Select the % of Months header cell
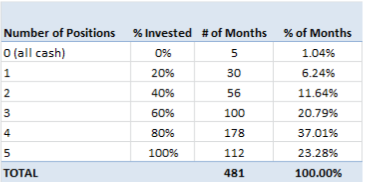The width and height of the screenshot is (365, 184). [318, 33]
